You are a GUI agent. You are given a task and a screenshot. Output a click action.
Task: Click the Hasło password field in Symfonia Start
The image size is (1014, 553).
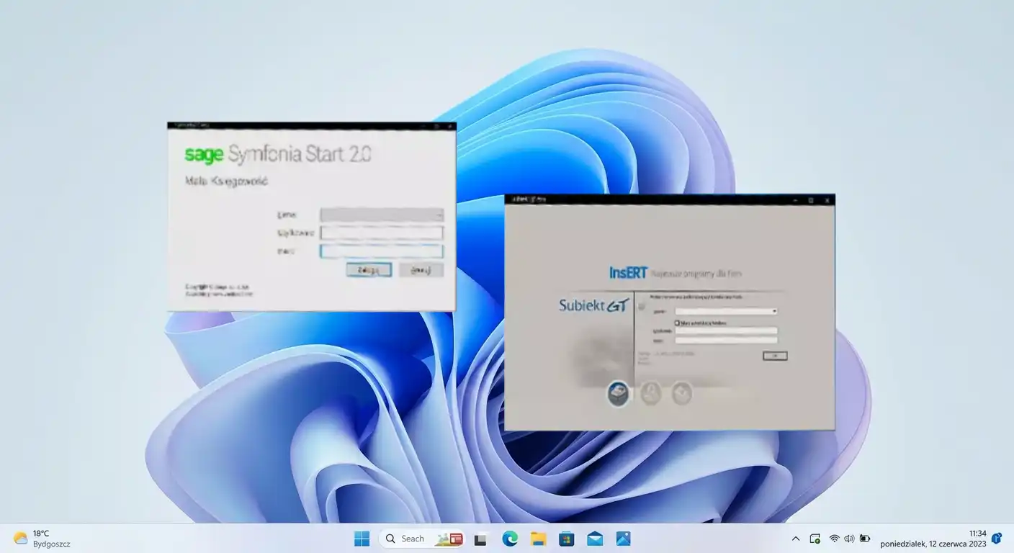381,251
